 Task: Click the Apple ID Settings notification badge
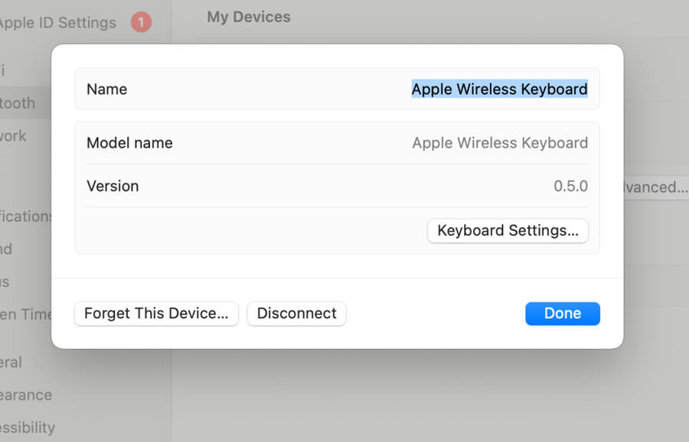coord(141,22)
